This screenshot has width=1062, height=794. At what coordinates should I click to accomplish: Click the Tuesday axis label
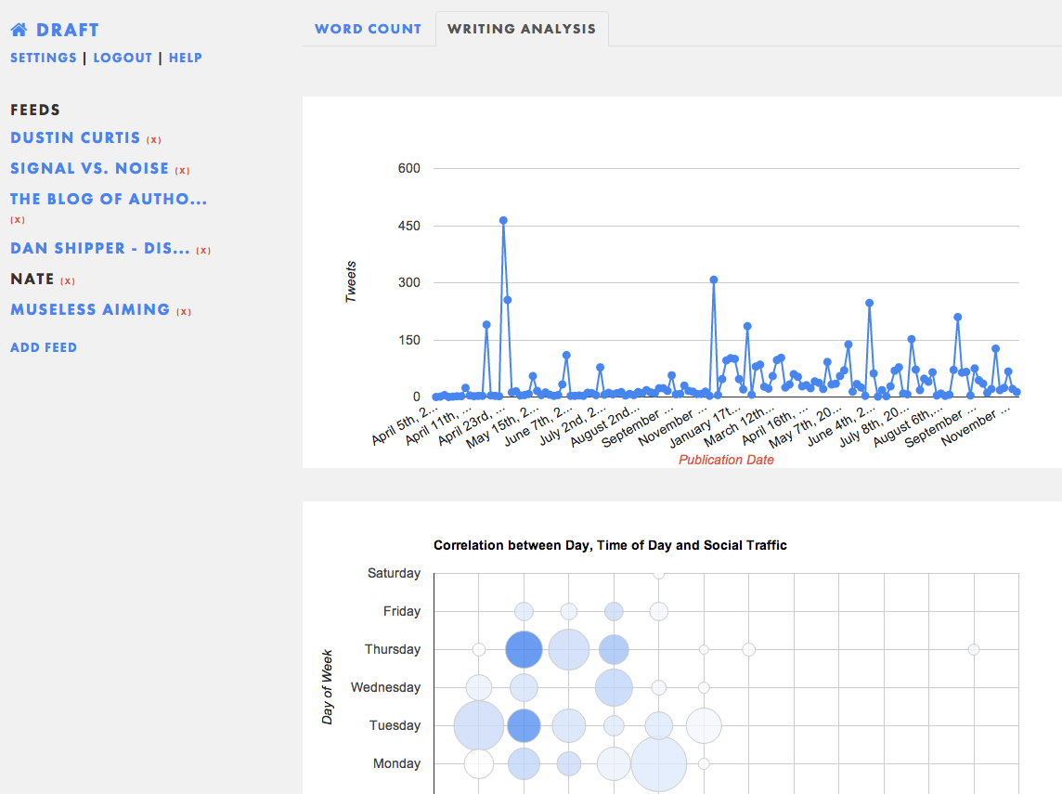[x=395, y=725]
